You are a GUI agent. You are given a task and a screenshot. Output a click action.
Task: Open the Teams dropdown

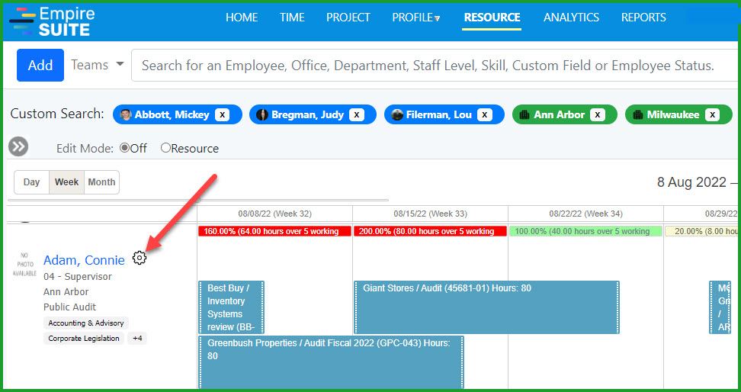[x=98, y=65]
